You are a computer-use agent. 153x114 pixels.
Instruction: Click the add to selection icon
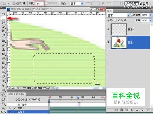click(x=17, y=3)
